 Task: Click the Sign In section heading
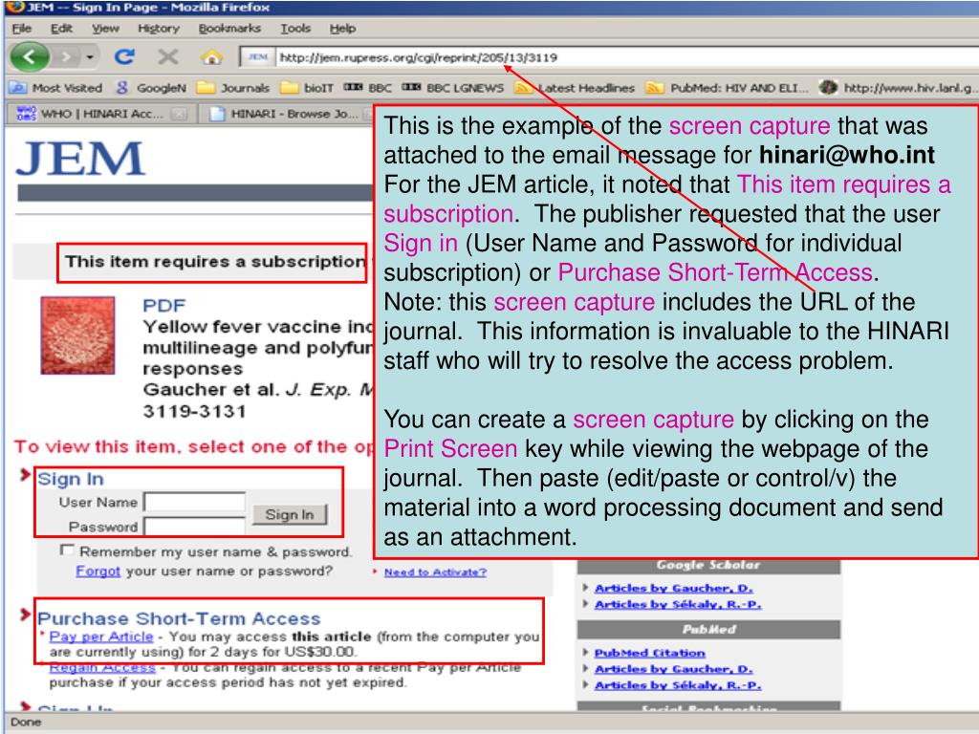[x=70, y=479]
